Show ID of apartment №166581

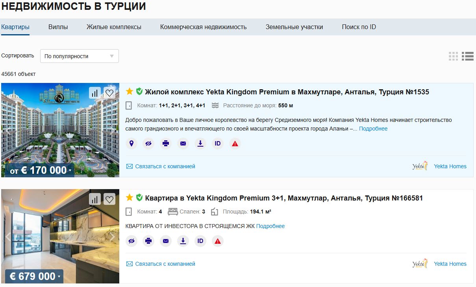[x=200, y=241]
